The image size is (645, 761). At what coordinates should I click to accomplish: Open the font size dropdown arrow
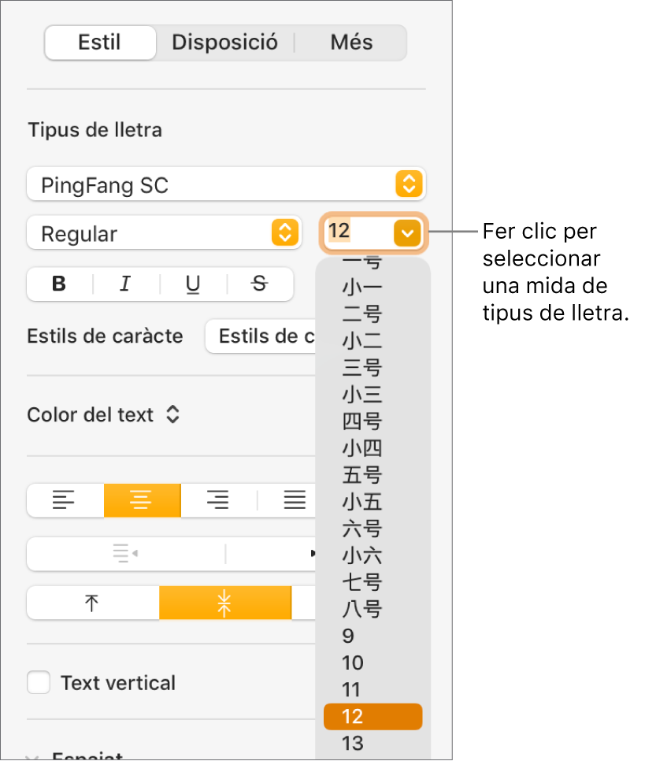tap(407, 233)
